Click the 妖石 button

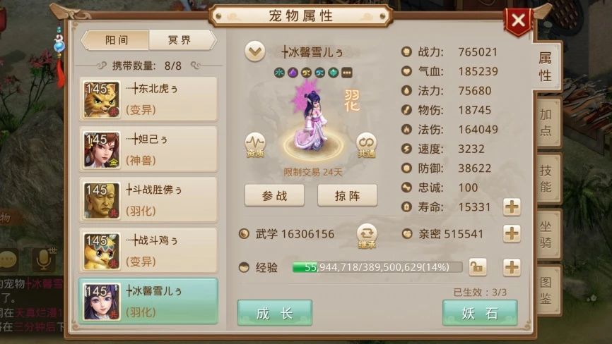click(480, 313)
